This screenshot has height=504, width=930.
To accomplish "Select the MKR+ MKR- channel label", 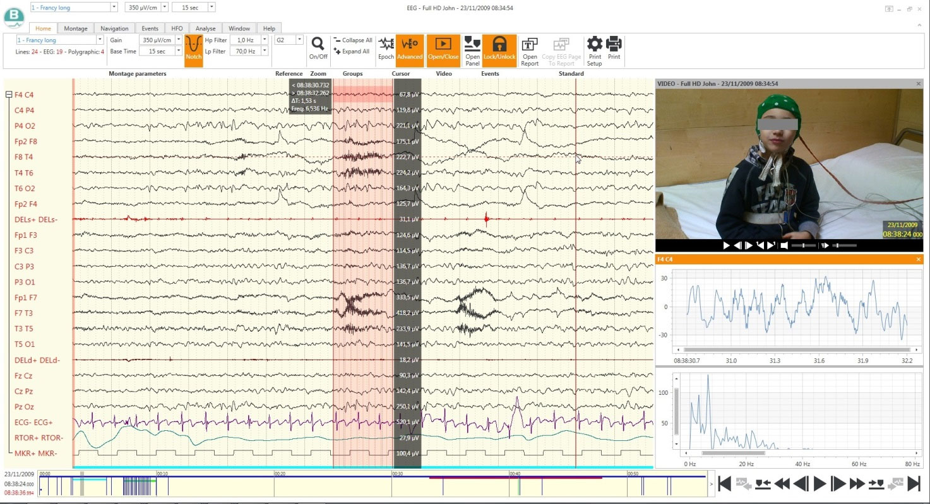I will point(35,454).
